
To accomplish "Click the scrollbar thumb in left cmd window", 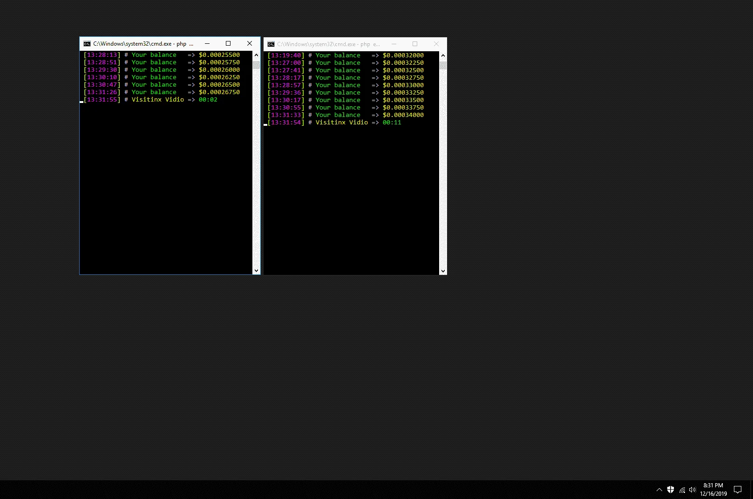I will (256, 65).
